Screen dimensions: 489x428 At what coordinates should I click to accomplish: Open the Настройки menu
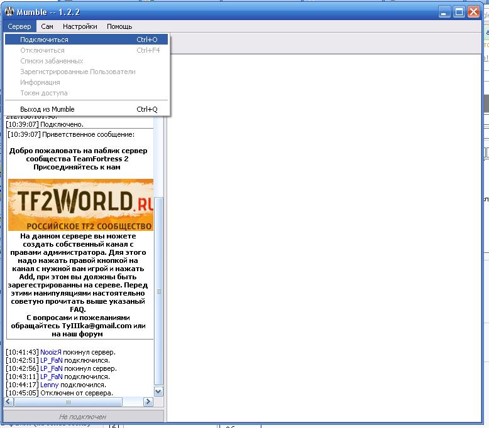80,26
